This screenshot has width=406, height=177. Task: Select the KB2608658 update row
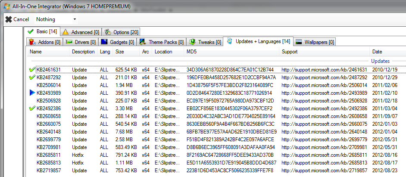(217, 116)
